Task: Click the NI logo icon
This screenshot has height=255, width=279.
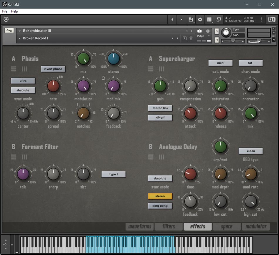Action: click(272, 19)
